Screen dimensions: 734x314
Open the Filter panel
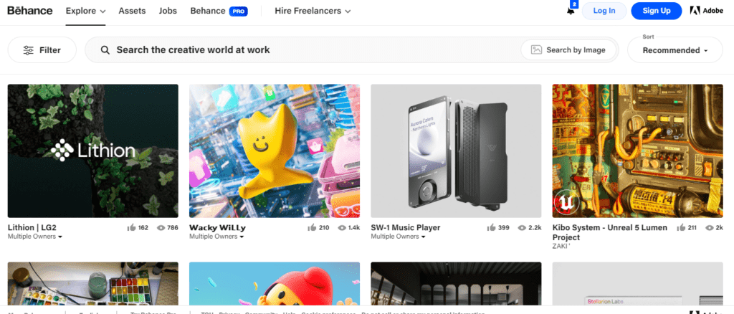[42, 50]
